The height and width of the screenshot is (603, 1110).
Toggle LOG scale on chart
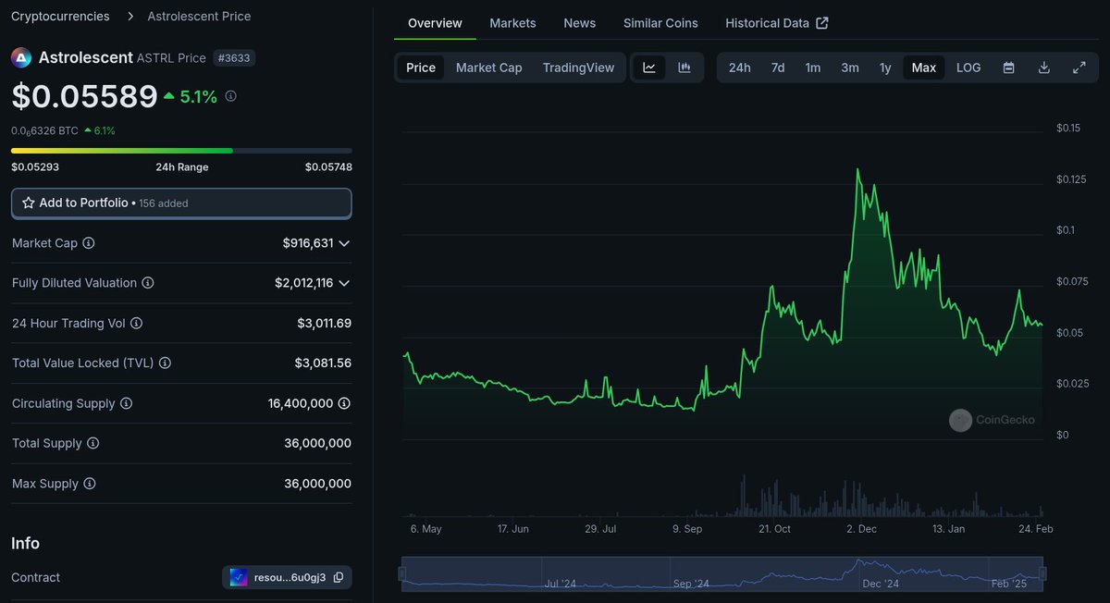point(968,68)
